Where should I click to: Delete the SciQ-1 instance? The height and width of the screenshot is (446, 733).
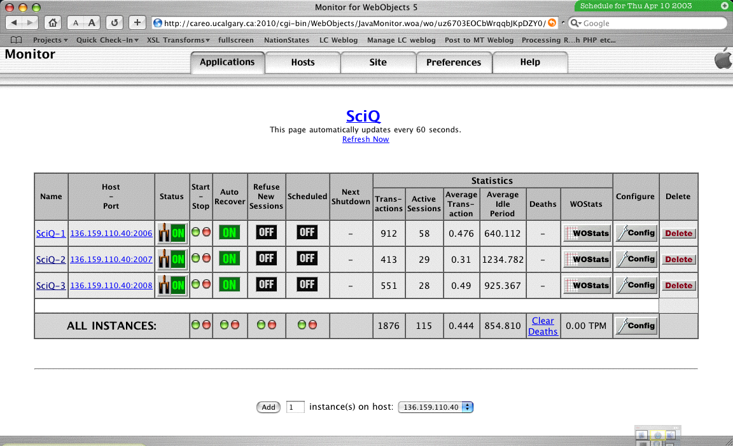[x=678, y=233]
